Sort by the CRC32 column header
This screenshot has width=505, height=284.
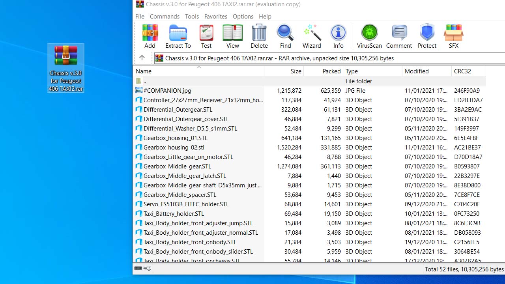click(x=469, y=71)
